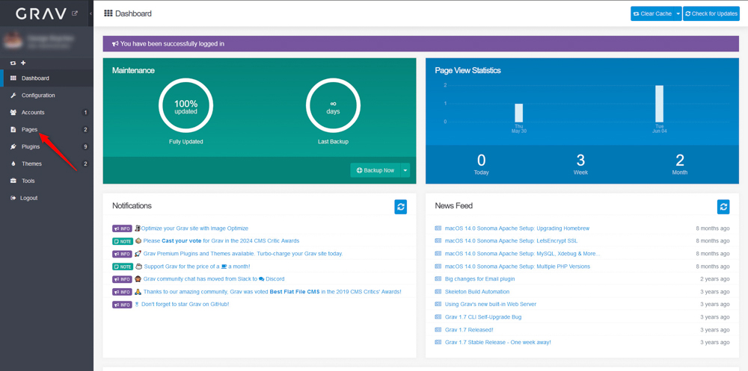748x371 pixels.
Task: Click the Check for Updates button
Action: coord(711,13)
